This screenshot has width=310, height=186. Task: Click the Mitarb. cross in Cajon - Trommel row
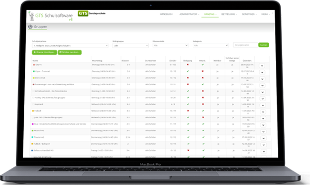coord(203,71)
